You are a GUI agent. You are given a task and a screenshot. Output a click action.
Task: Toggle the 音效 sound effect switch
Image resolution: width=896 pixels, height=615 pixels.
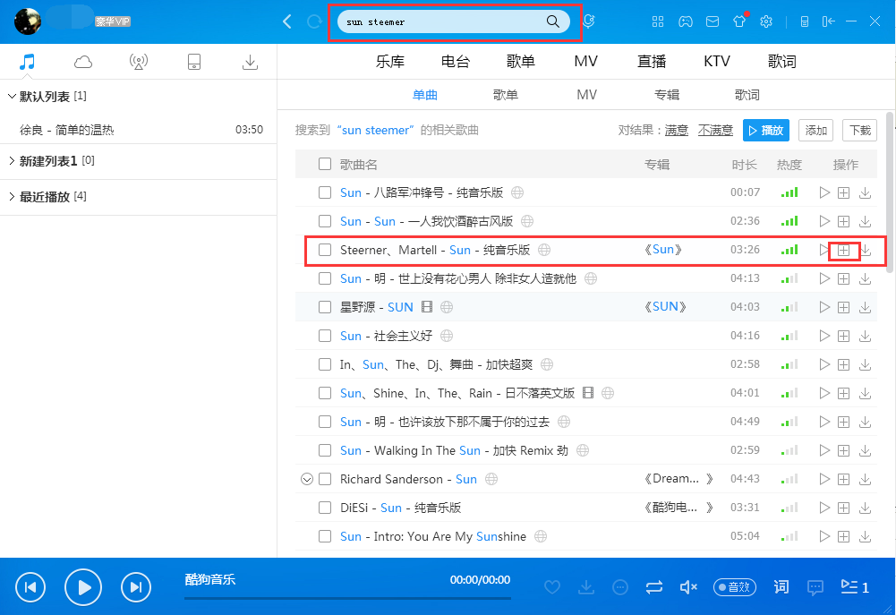click(x=734, y=587)
